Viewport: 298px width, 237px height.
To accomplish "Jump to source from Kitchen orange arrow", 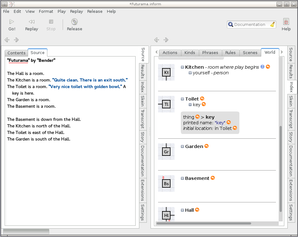I will 268,67.
